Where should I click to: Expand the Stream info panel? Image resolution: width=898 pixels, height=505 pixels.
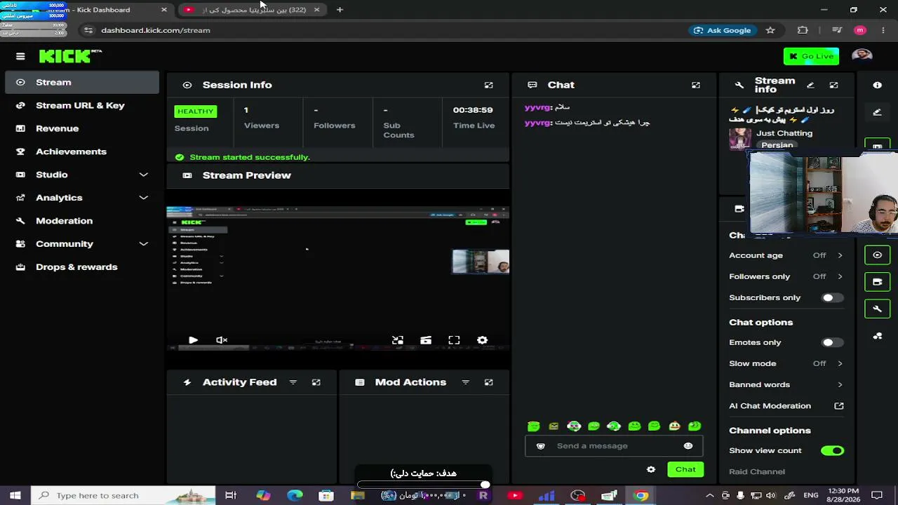click(x=833, y=85)
